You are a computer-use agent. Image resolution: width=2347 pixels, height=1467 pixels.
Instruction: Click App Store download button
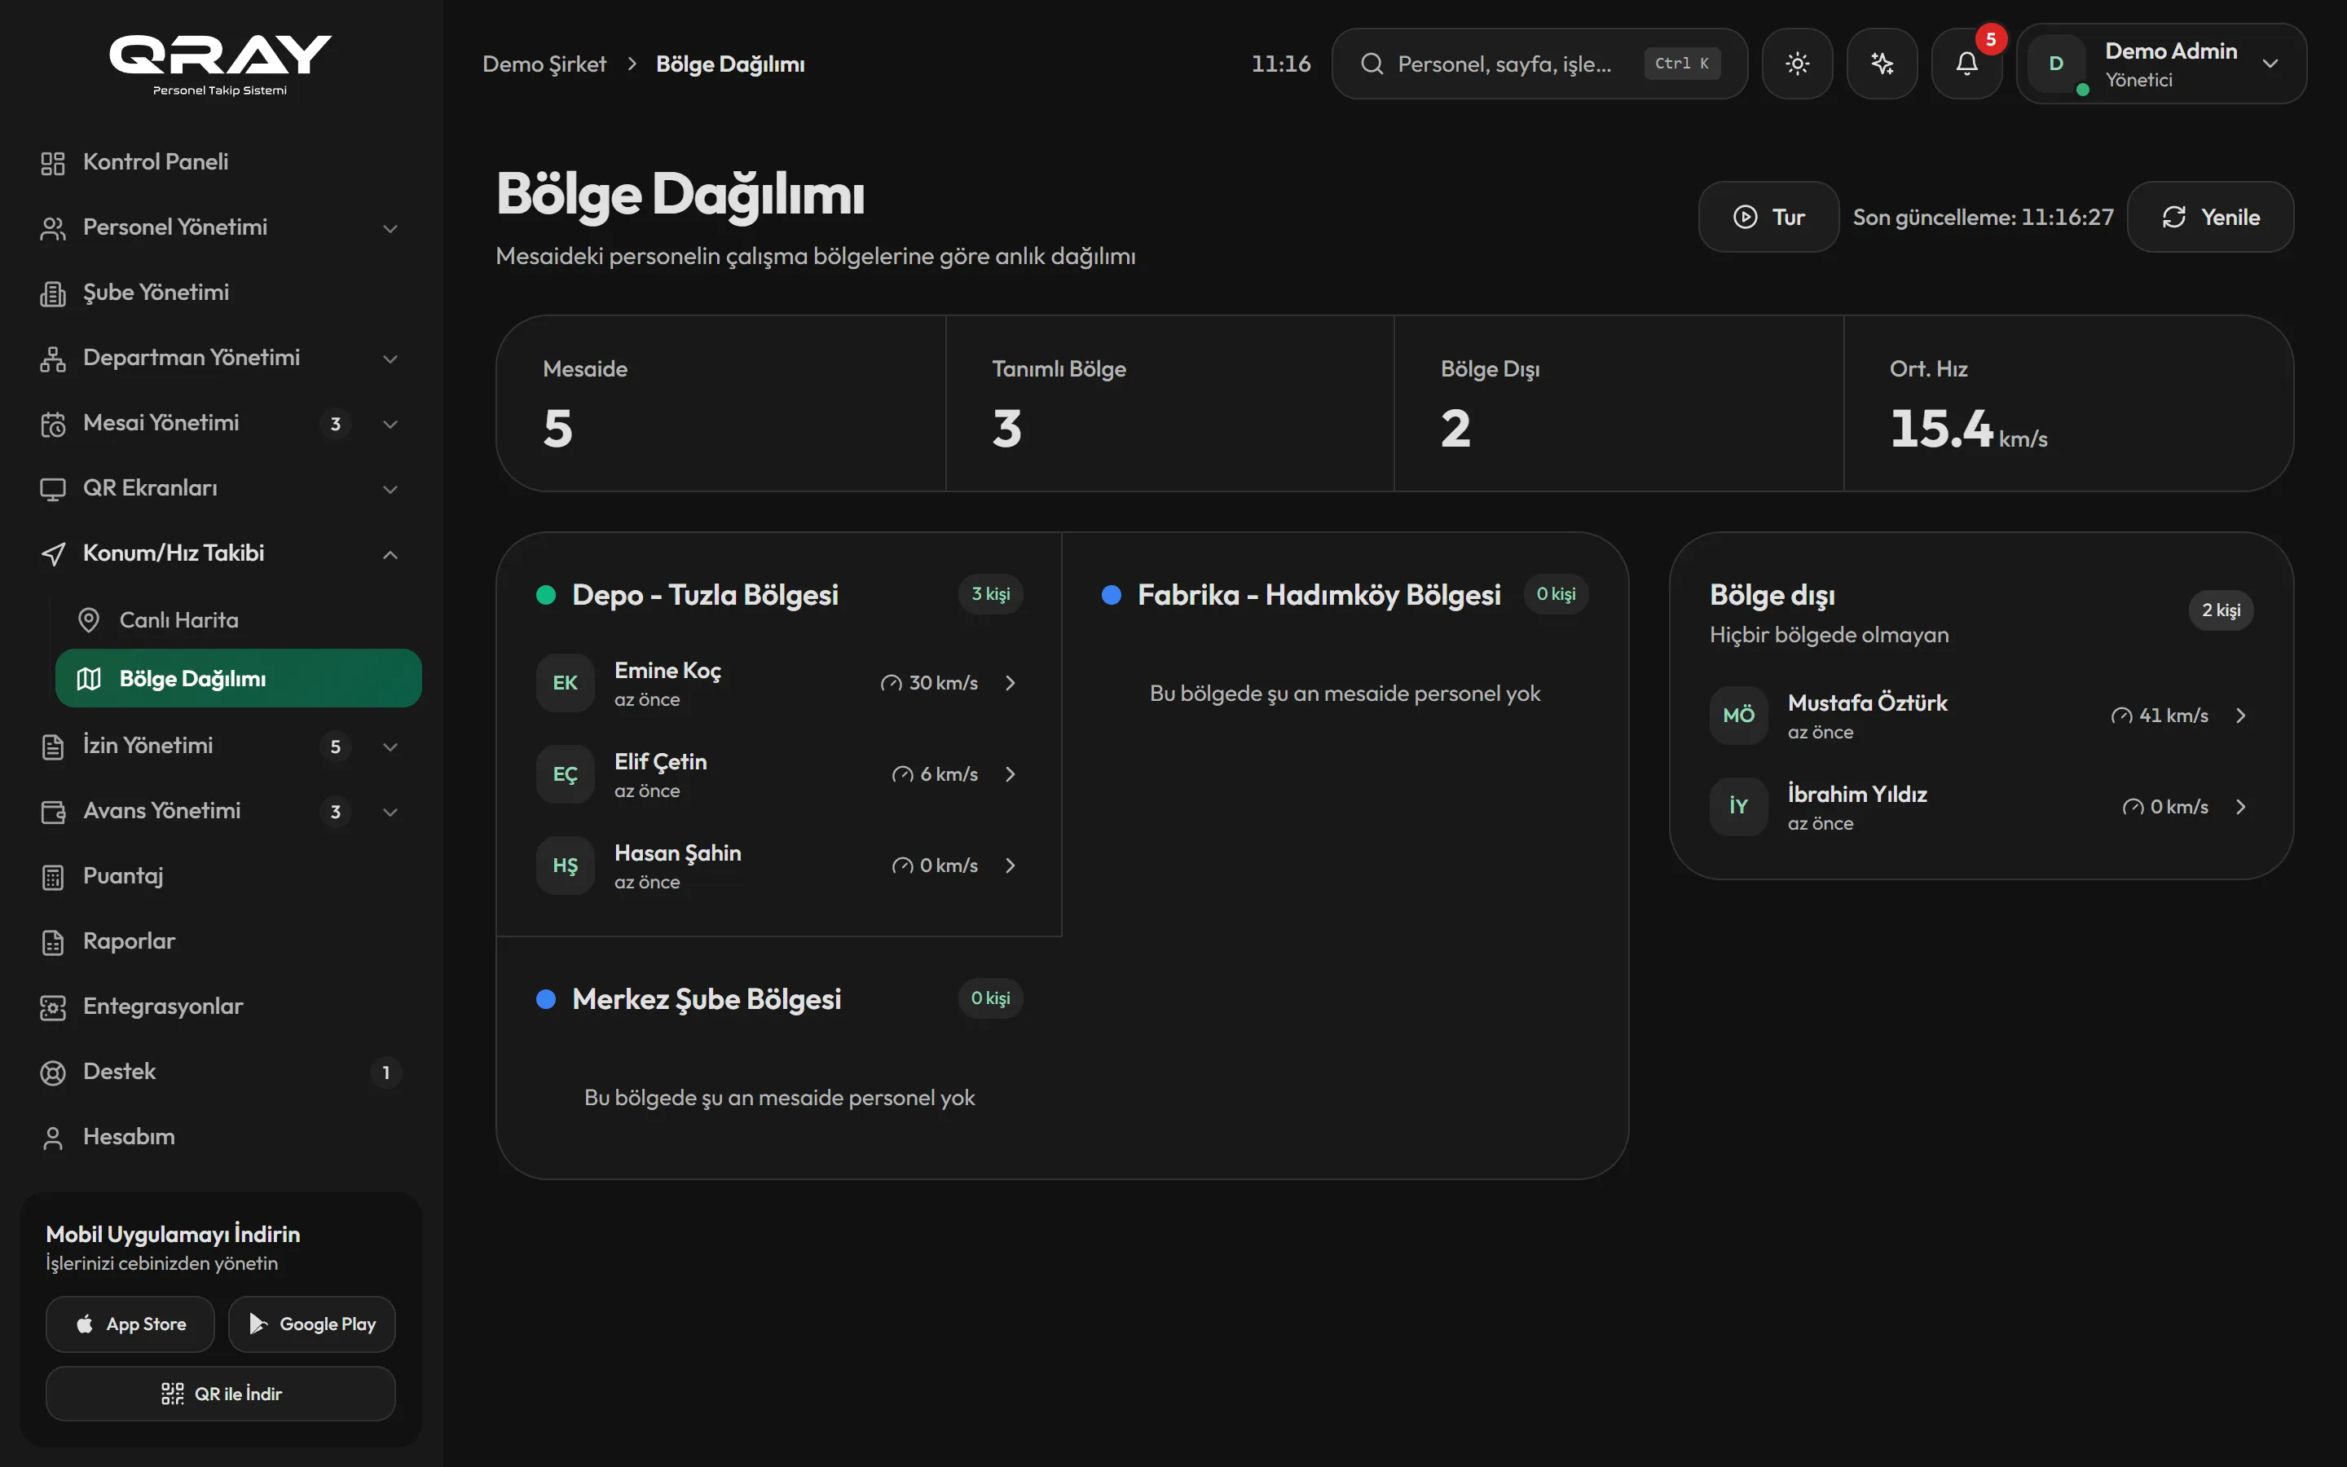[x=130, y=1324]
